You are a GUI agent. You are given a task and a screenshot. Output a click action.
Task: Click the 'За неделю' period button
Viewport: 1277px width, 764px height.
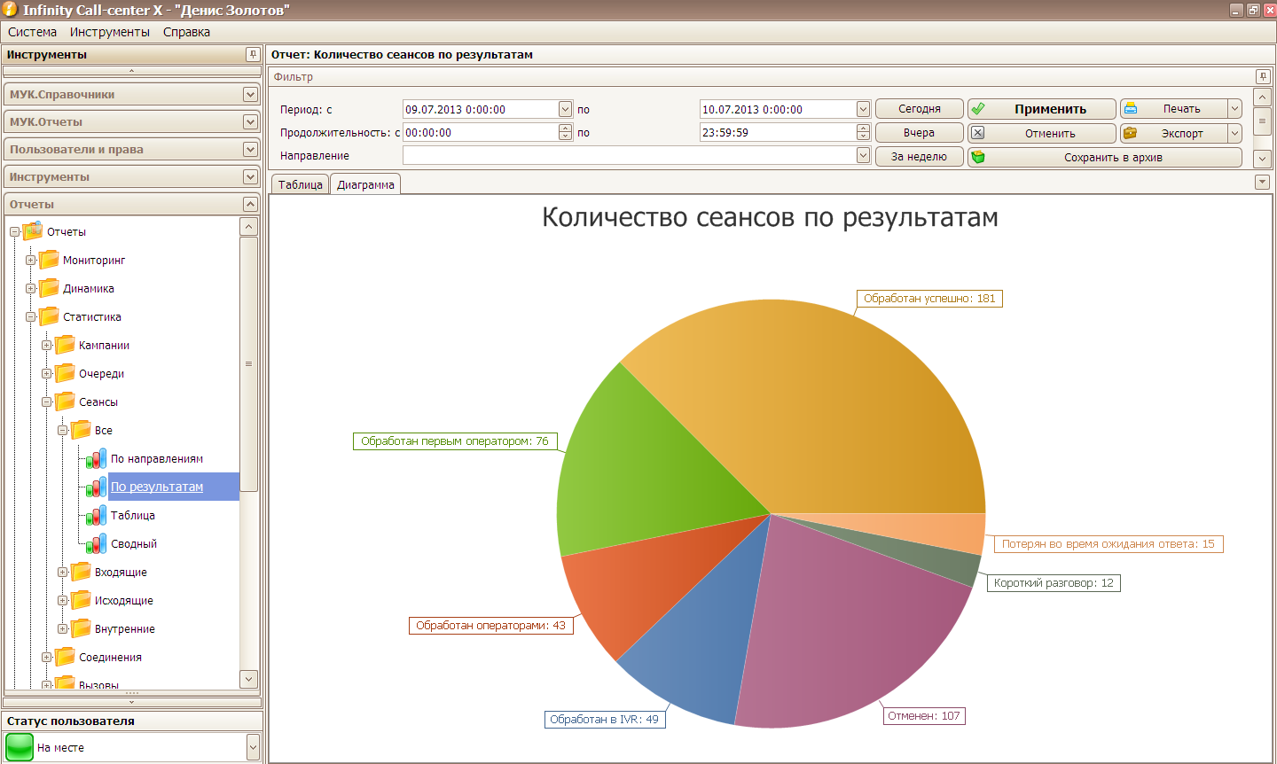click(x=919, y=157)
